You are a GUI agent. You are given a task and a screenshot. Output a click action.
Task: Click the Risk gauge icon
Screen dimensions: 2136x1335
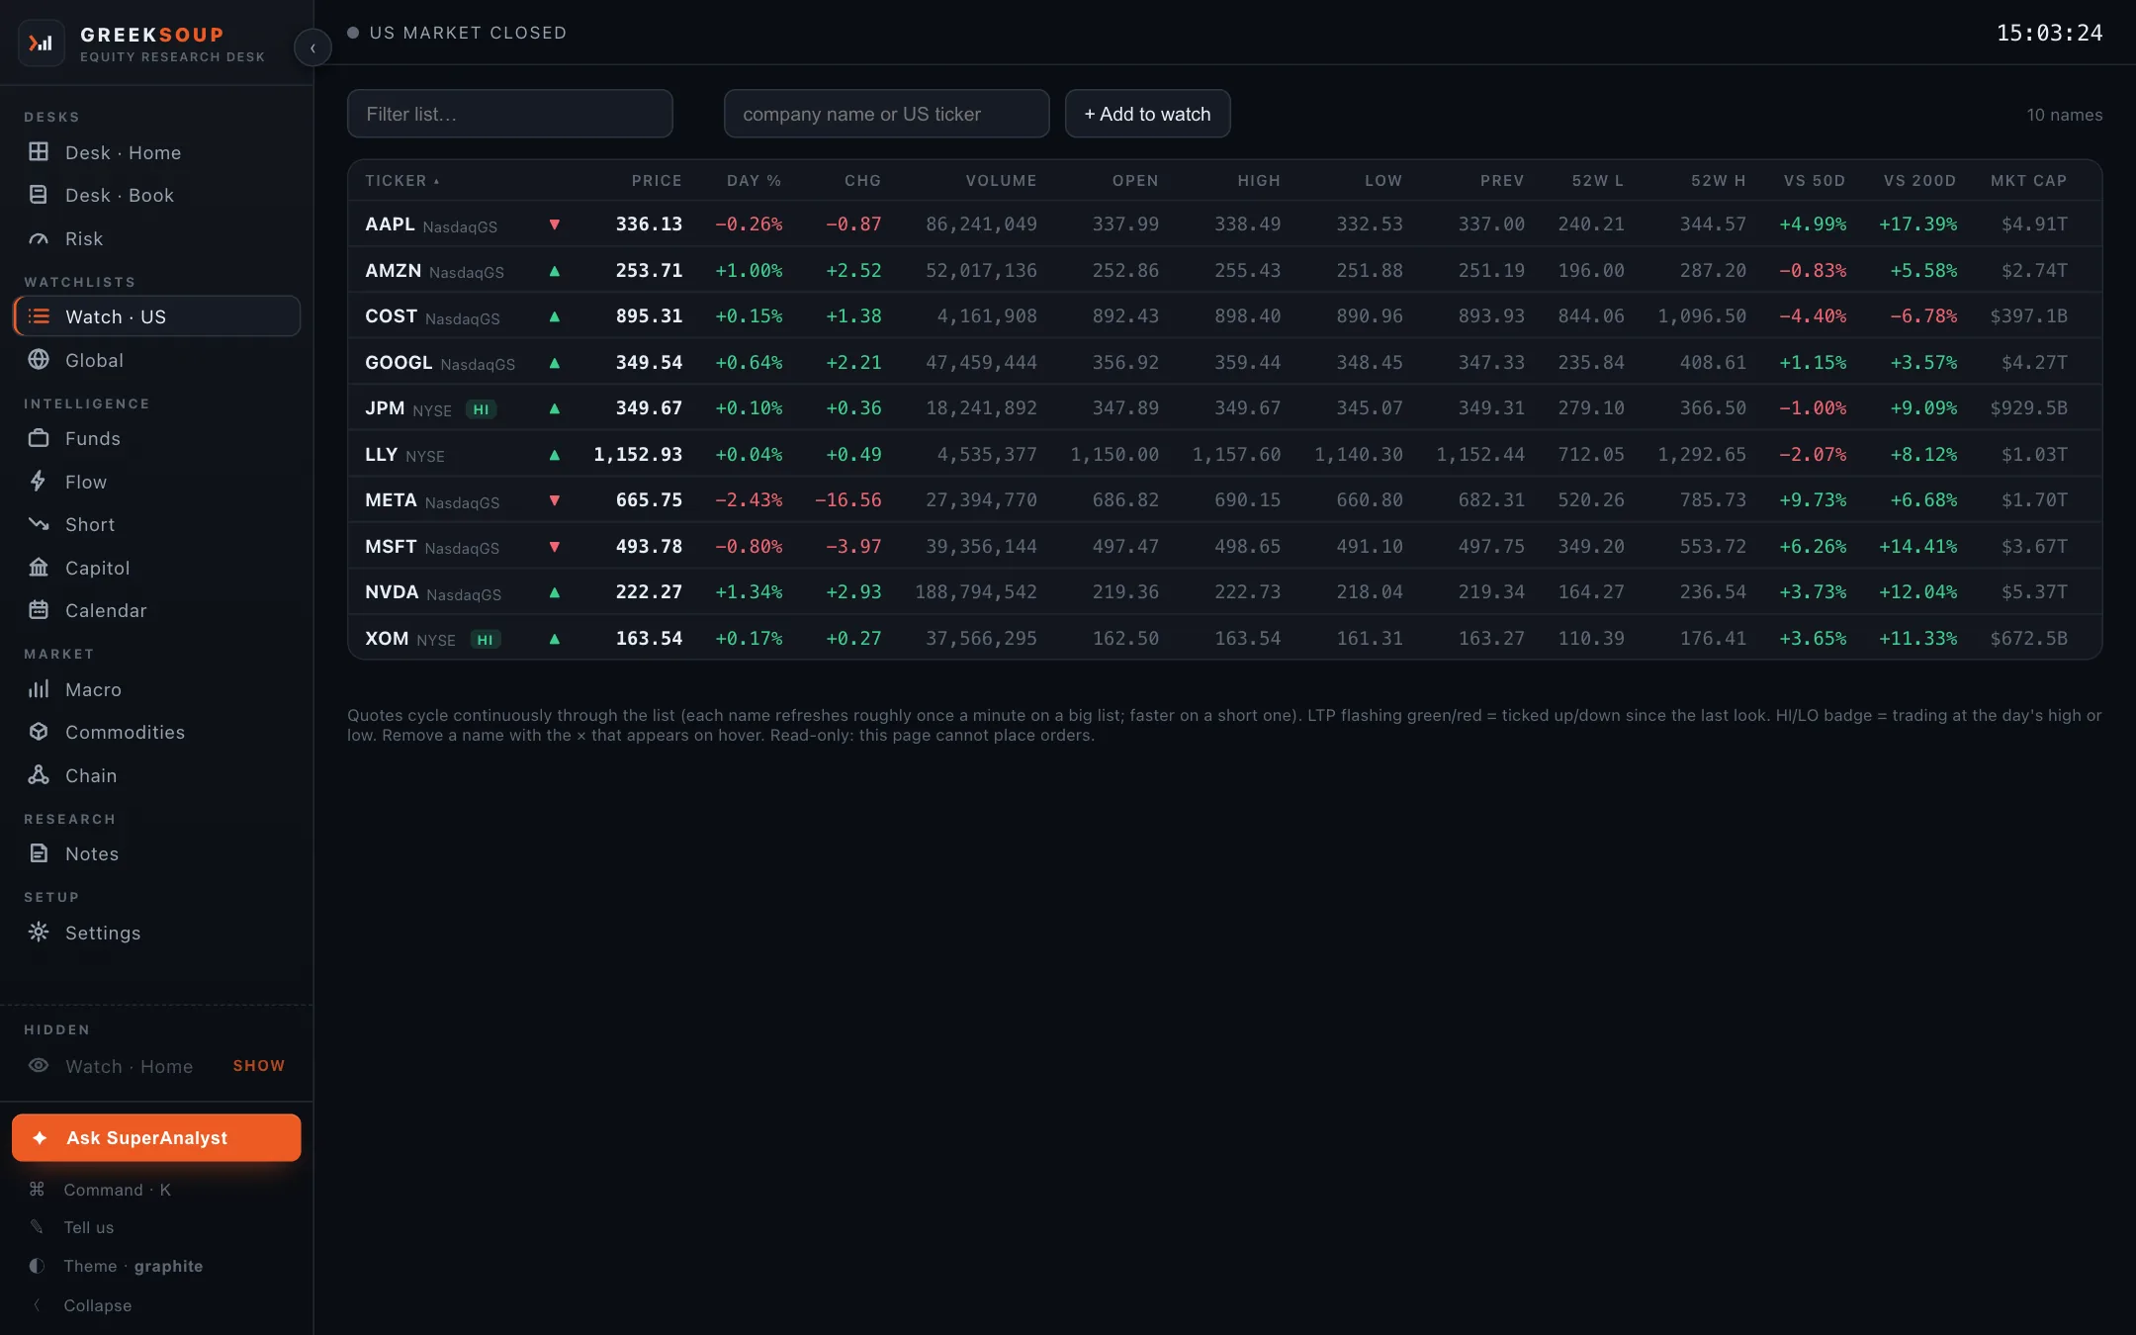coord(39,237)
